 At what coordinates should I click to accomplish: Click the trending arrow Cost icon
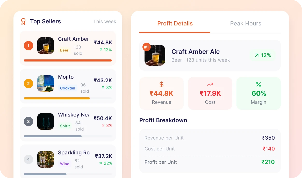[210, 84]
